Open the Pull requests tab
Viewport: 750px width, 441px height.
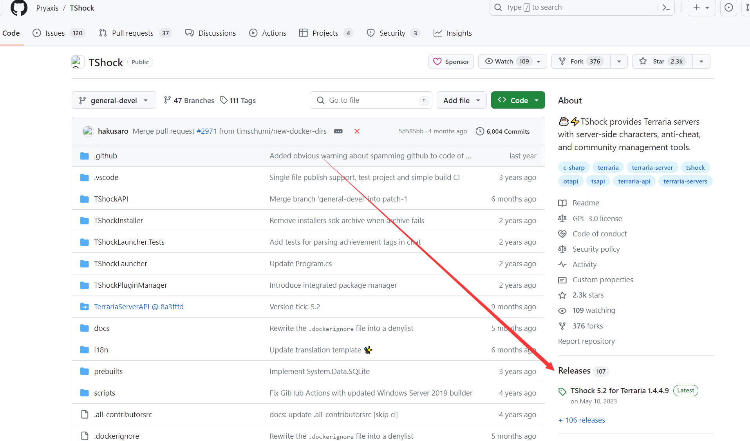click(132, 33)
